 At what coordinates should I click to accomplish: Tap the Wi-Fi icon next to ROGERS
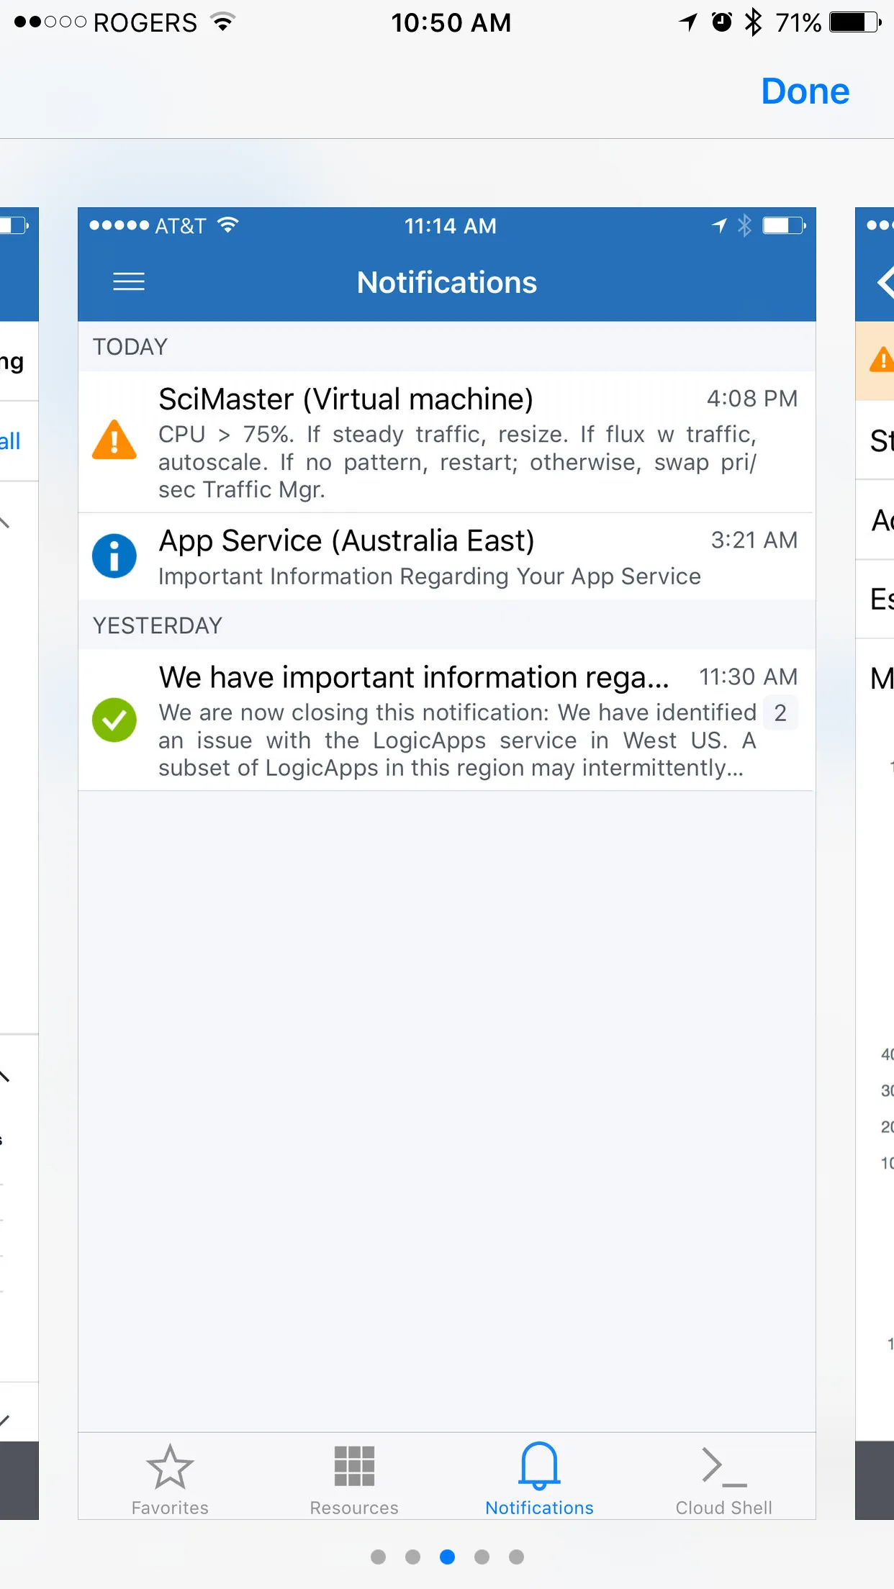[223, 22]
